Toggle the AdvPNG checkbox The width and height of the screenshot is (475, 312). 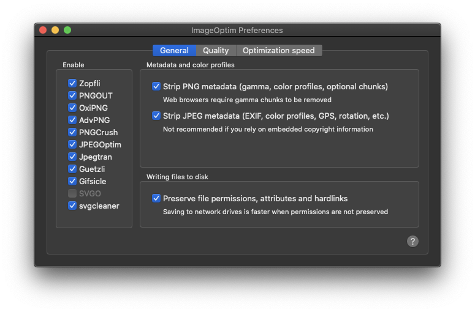72,120
